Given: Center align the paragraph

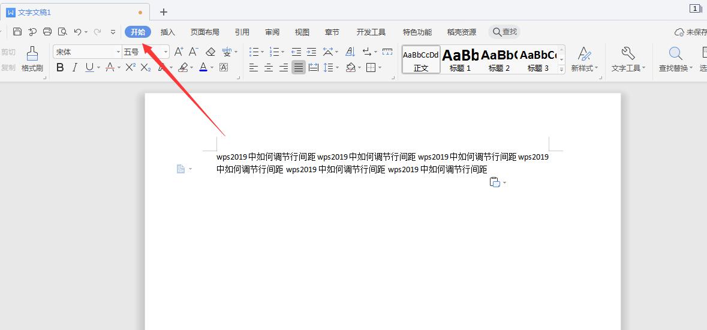Looking at the screenshot, I should 269,68.
